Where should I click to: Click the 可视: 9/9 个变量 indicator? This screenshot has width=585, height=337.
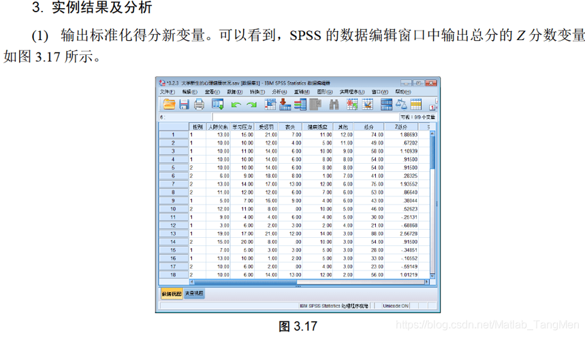(x=417, y=117)
